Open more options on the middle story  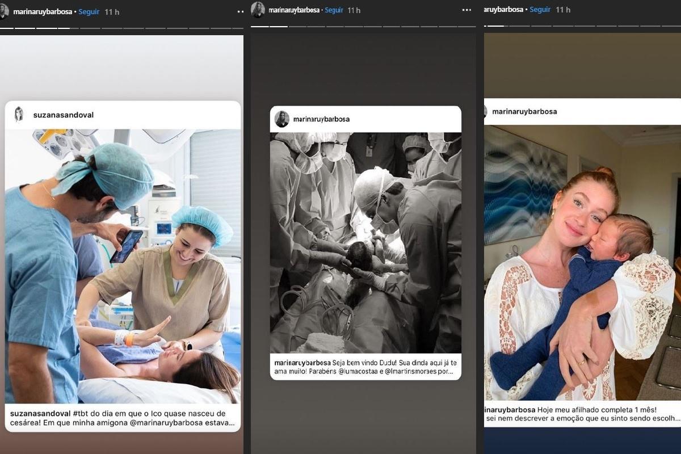pyautogui.click(x=466, y=10)
